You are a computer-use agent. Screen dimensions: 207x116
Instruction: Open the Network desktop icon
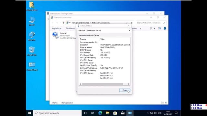(x=32, y=36)
